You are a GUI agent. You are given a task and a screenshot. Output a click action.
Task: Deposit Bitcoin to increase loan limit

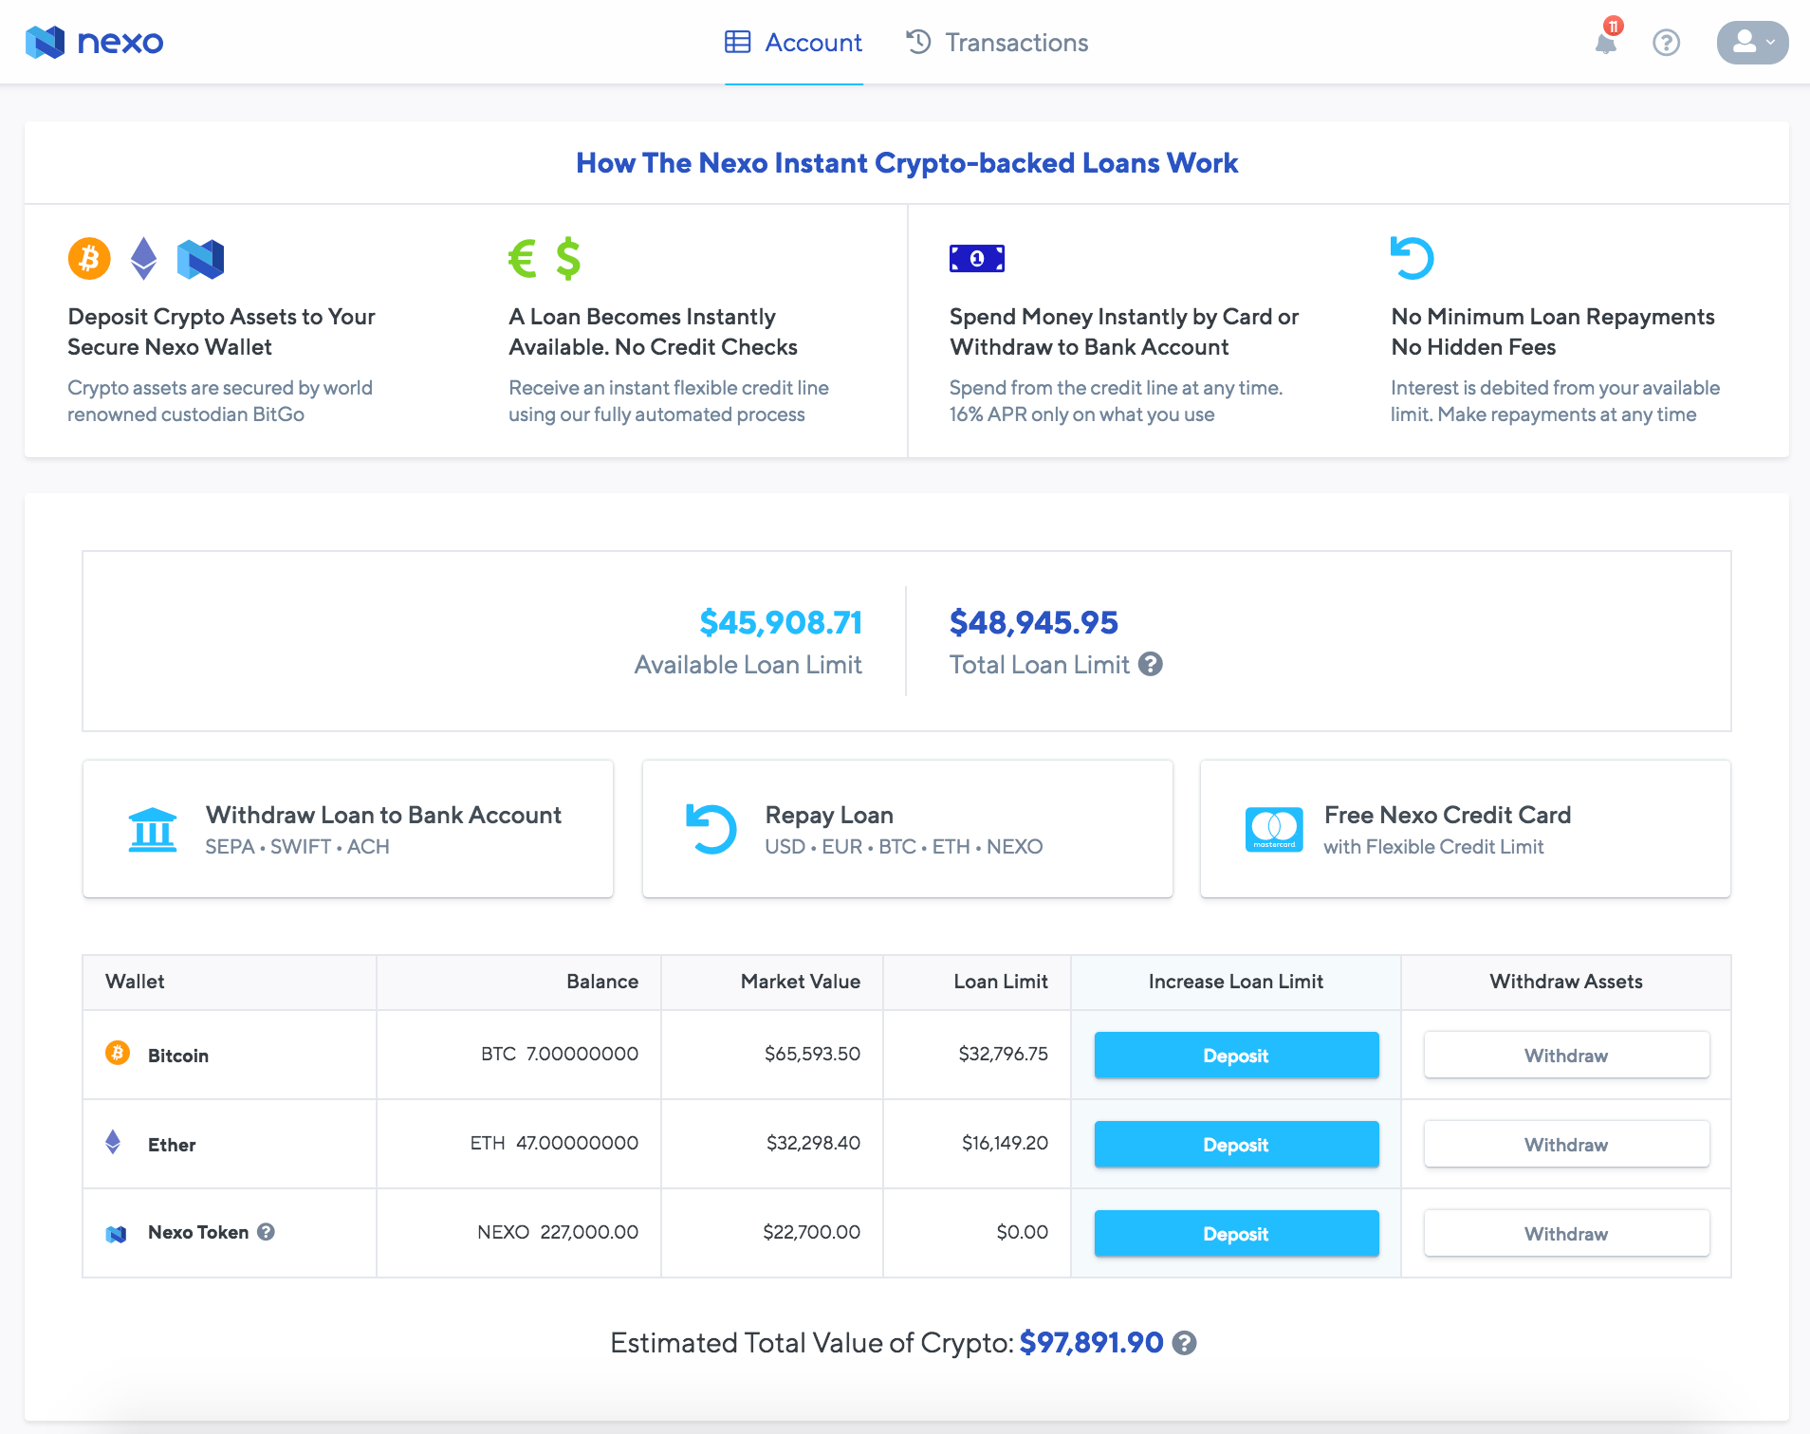coord(1236,1055)
